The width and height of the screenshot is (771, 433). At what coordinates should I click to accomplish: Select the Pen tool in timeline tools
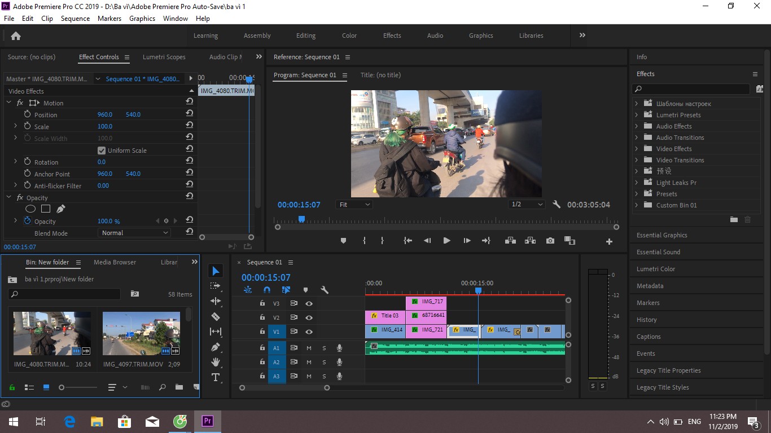click(215, 347)
